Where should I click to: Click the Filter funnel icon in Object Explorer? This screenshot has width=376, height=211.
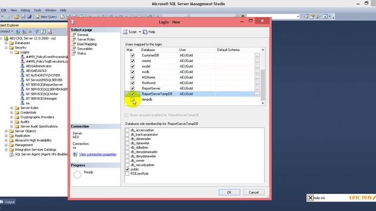(37, 32)
